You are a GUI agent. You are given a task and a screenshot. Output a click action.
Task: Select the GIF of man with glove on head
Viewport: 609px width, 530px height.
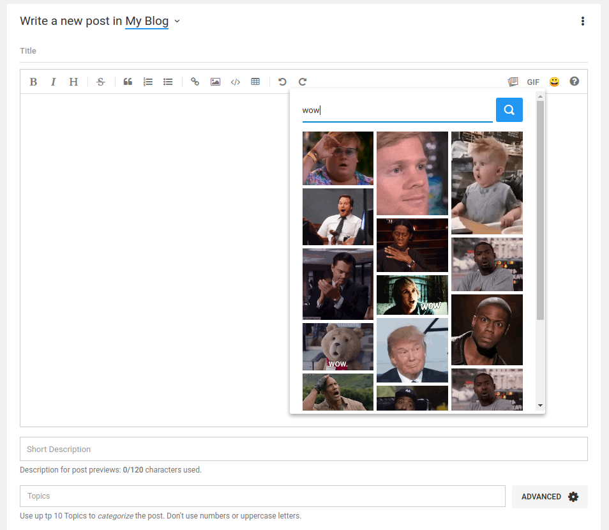click(338, 392)
